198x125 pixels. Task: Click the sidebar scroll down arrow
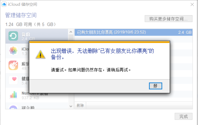(x=71, y=106)
